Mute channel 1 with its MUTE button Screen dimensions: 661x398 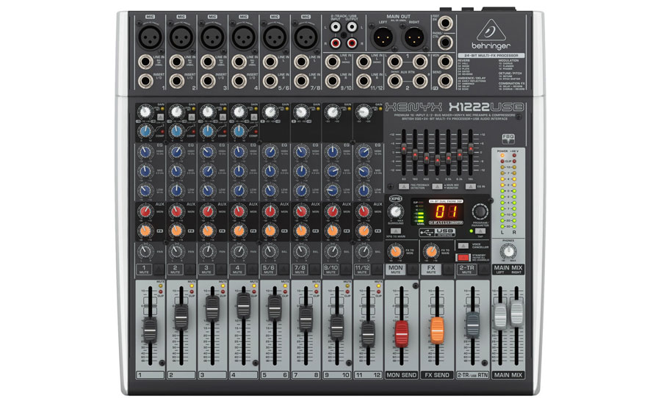click(159, 269)
